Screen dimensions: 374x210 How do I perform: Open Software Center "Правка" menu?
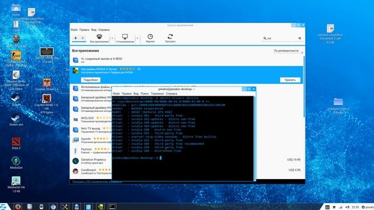(x=84, y=30)
